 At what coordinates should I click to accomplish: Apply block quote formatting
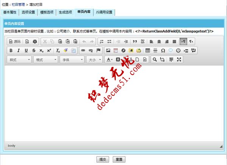pyautogui.click(x=135, y=42)
